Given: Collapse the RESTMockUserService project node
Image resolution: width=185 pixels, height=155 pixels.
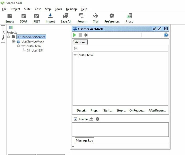Looking at the screenshot, I should (x=8, y=37).
